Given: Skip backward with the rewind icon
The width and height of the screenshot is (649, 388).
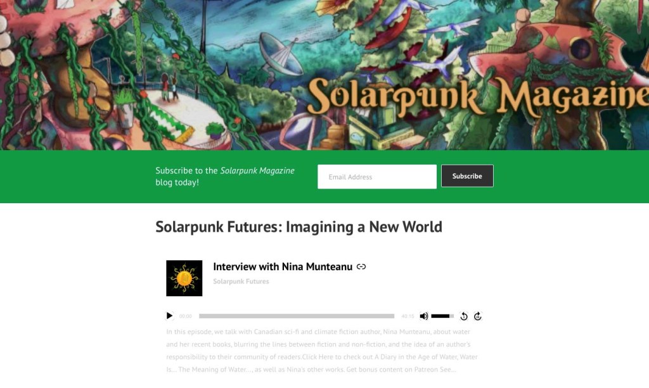Looking at the screenshot, I should point(463,316).
